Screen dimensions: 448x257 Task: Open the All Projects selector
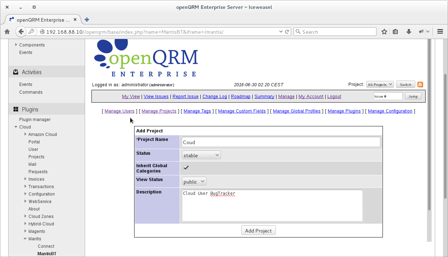tap(380, 84)
